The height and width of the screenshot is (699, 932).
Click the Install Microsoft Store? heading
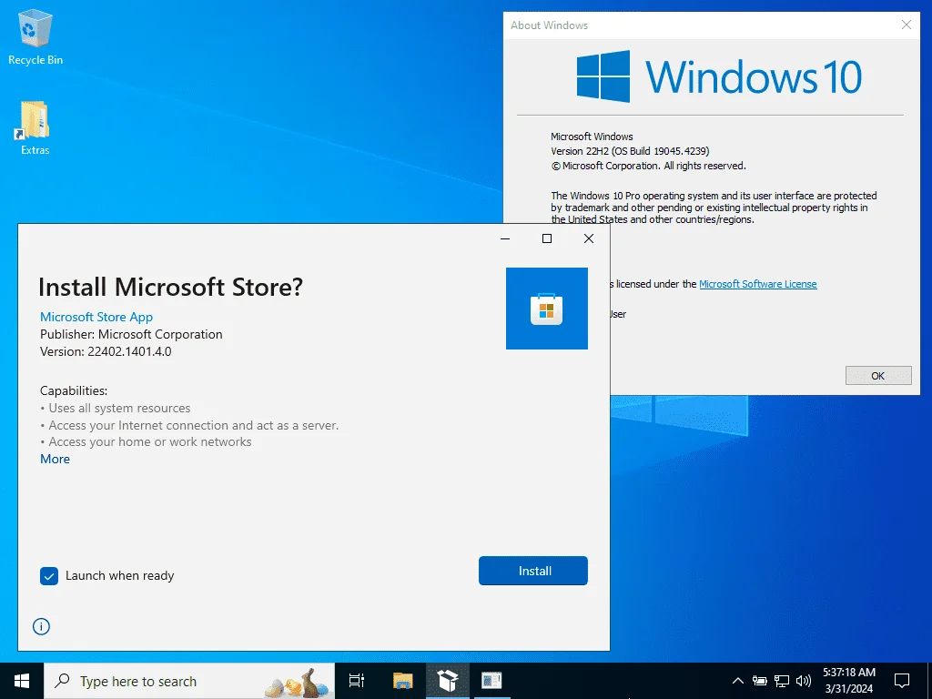click(170, 287)
